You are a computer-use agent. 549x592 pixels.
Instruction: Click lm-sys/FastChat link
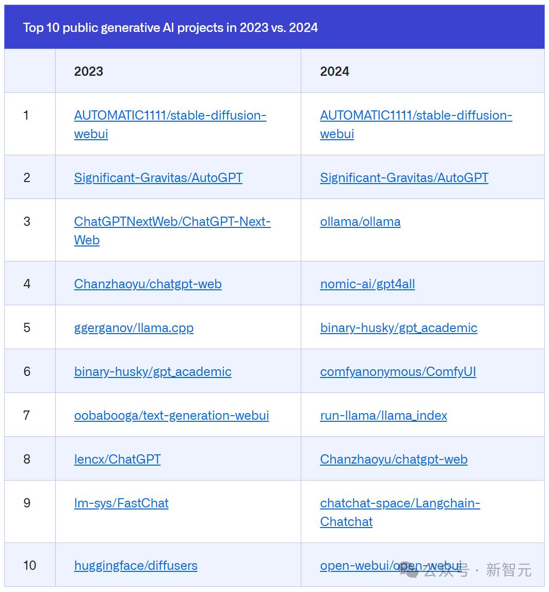(x=121, y=503)
